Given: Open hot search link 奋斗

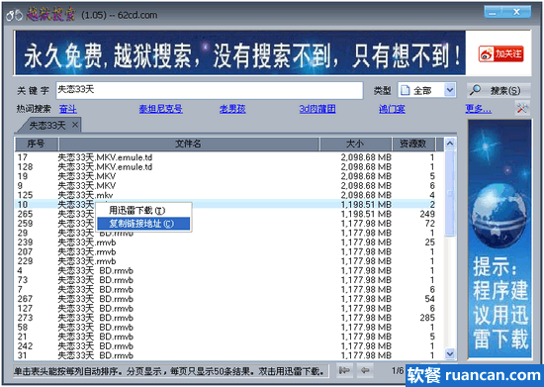Looking at the screenshot, I should (x=68, y=109).
